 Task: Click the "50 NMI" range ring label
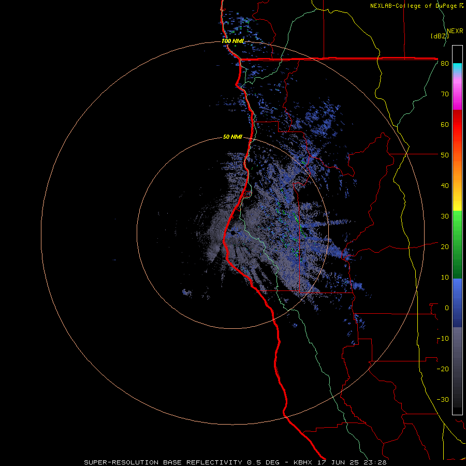[x=232, y=137]
